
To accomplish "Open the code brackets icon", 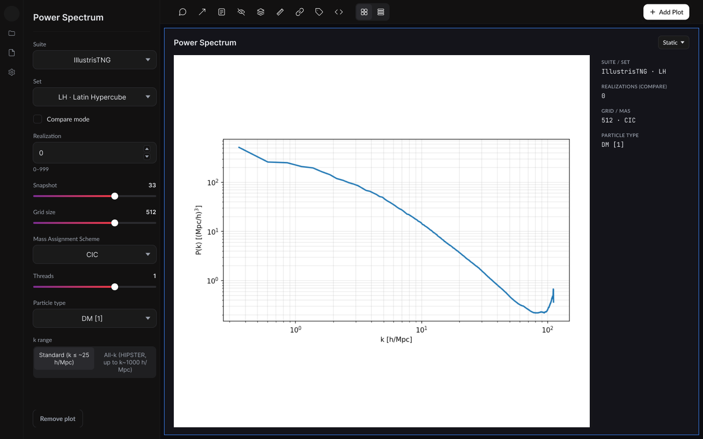I will coord(339,12).
